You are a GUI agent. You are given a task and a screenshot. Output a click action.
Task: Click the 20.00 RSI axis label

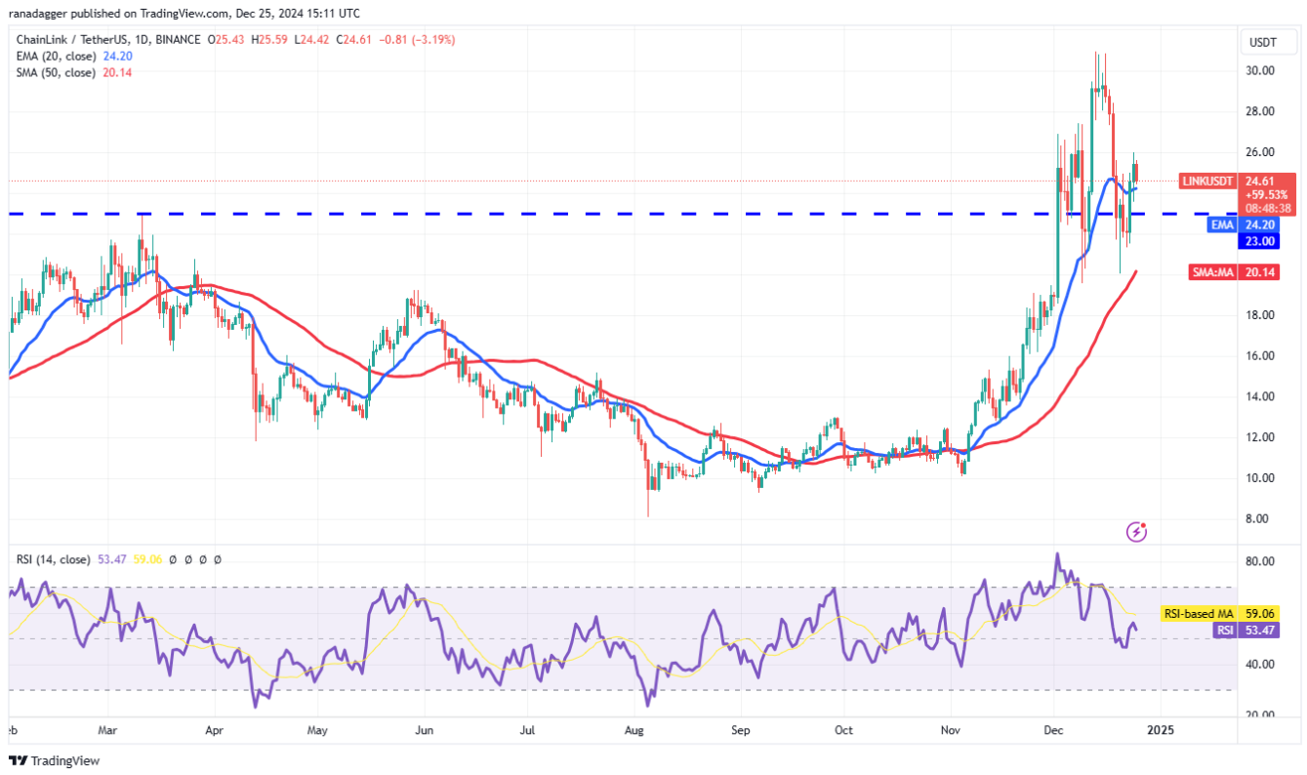click(x=1258, y=715)
